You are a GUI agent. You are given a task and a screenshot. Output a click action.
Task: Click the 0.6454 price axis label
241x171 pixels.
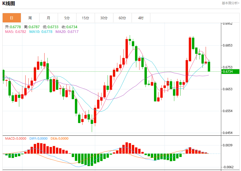pyautogui.click(x=228, y=133)
